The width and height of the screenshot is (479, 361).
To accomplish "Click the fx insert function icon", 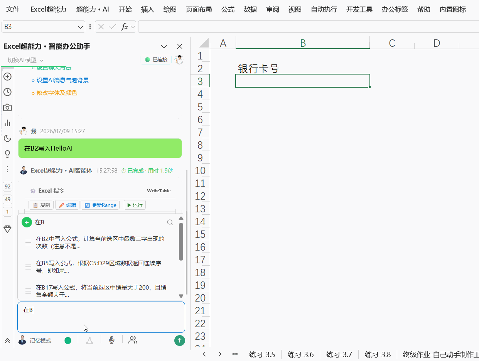I will (124, 27).
